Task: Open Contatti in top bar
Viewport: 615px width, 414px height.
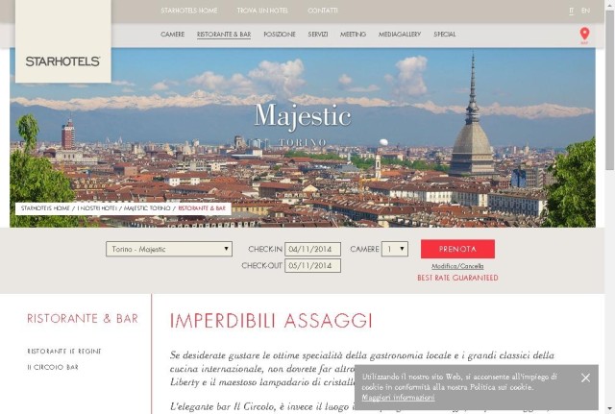Action: 323,11
